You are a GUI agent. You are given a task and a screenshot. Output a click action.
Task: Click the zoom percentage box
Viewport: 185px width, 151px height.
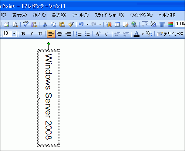pos(180,24)
